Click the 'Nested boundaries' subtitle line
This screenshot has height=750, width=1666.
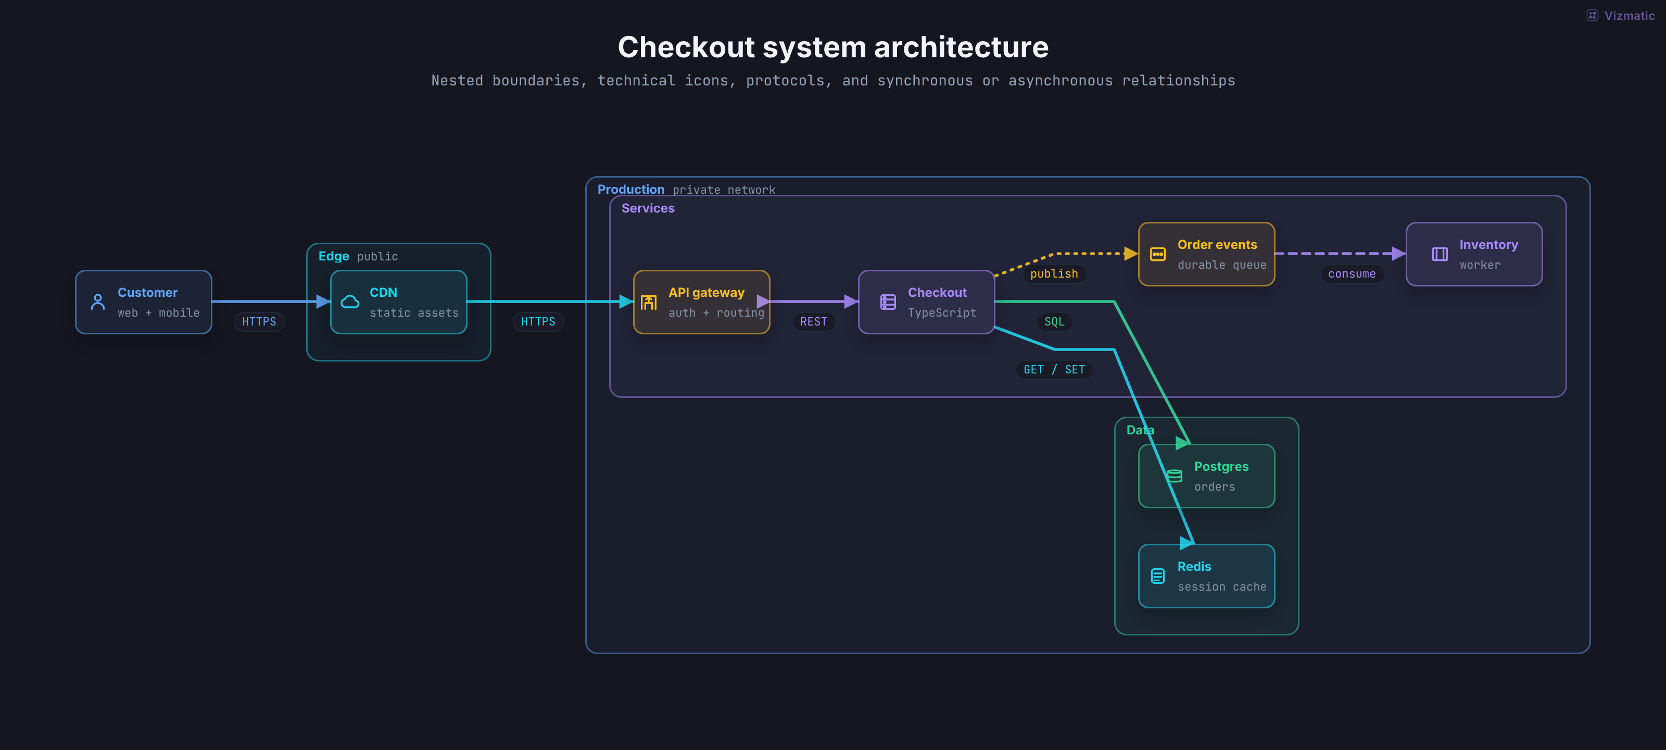[x=833, y=81]
